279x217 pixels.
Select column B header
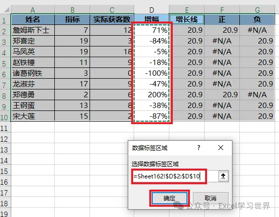[72, 10]
